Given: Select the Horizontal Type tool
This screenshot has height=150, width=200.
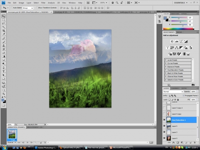Looking at the screenshot, I should point(4,71).
